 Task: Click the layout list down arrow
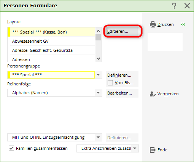(x=98, y=59)
